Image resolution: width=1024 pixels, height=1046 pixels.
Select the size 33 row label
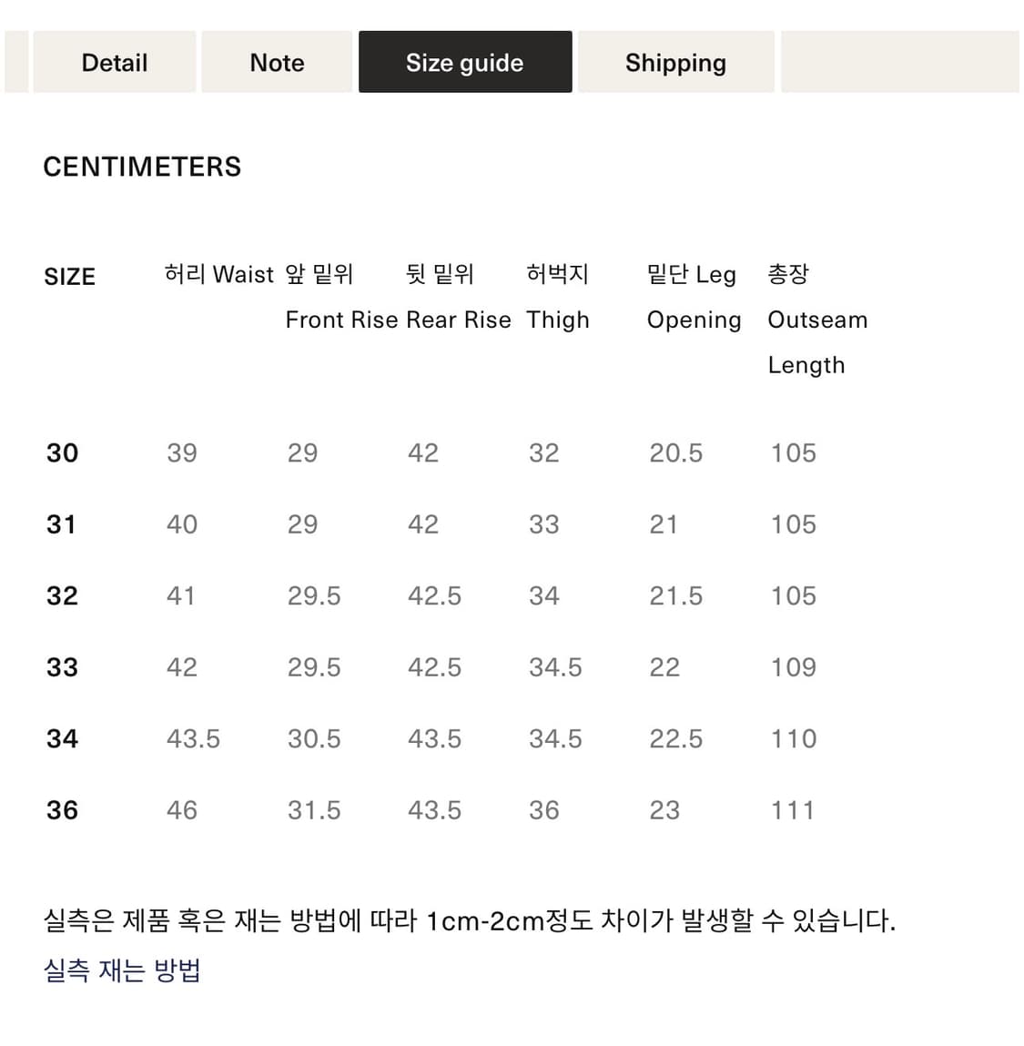tap(62, 666)
